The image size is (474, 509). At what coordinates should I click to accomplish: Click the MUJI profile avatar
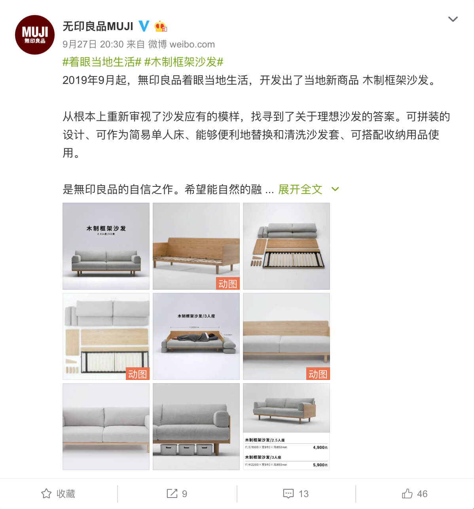coord(35,35)
